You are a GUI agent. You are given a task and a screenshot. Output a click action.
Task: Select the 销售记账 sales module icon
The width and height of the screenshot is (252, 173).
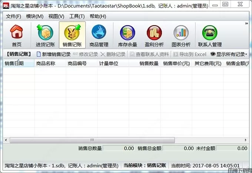pos(72,35)
